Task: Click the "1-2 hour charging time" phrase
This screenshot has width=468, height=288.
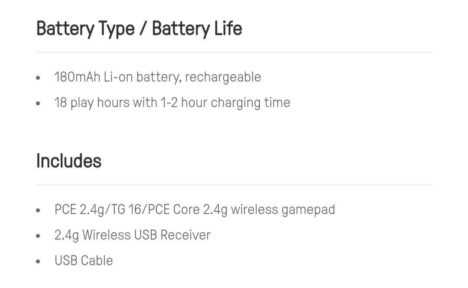Action: 225,103
